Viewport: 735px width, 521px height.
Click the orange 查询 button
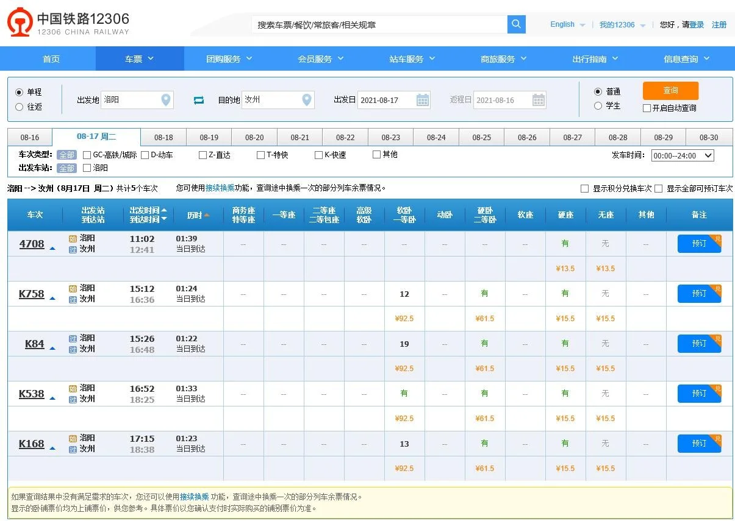click(670, 90)
